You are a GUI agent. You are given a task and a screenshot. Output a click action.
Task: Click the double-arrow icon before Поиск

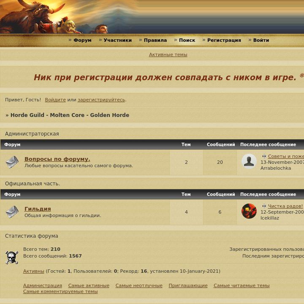point(176,40)
